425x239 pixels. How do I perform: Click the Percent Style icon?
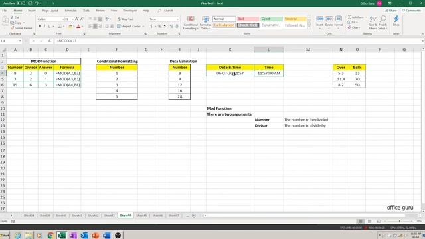tap(159, 27)
